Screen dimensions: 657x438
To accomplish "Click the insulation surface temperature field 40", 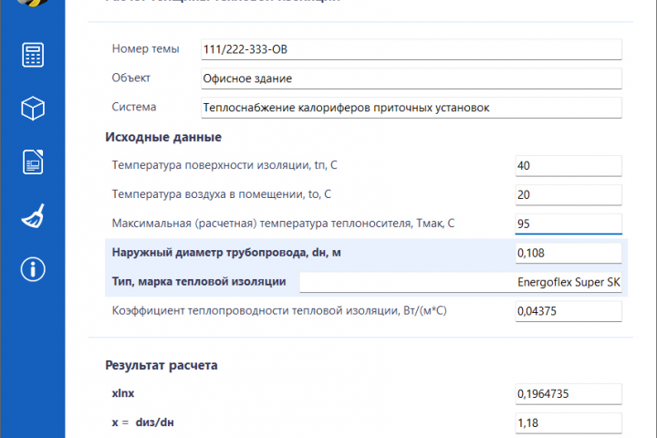I will (x=568, y=165).
